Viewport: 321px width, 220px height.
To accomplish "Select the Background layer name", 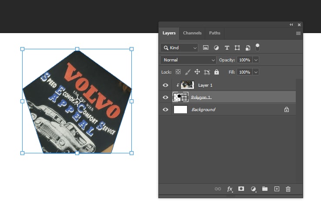I will point(203,110).
